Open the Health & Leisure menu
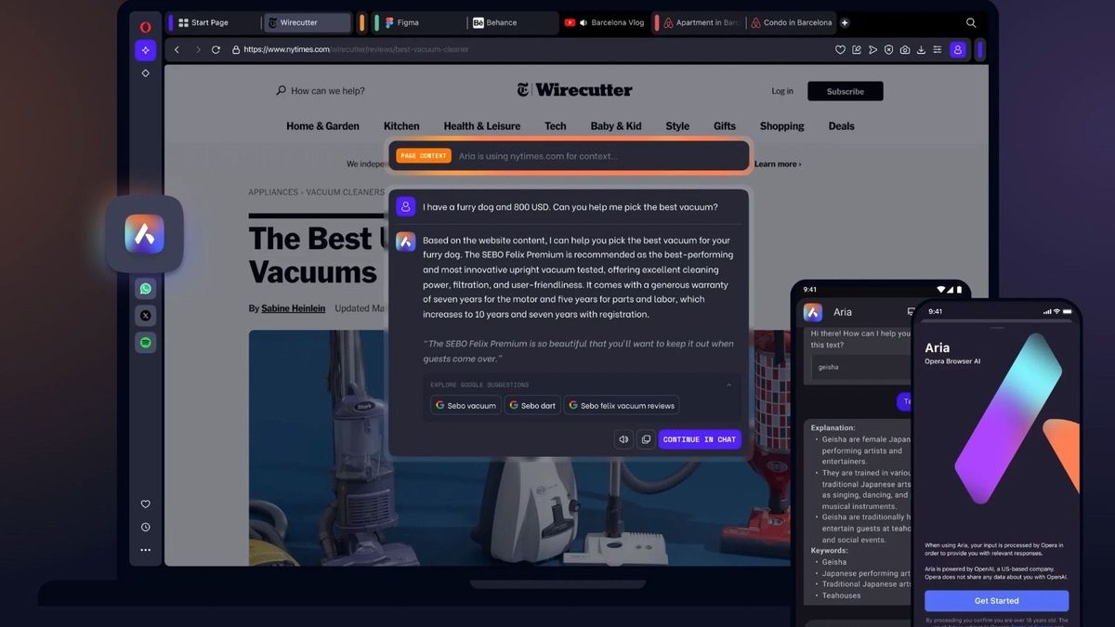 pyautogui.click(x=481, y=126)
